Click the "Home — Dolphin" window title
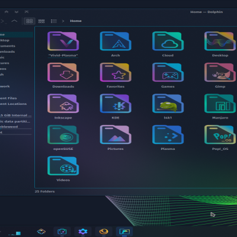237x237 pixels. click(x=207, y=12)
